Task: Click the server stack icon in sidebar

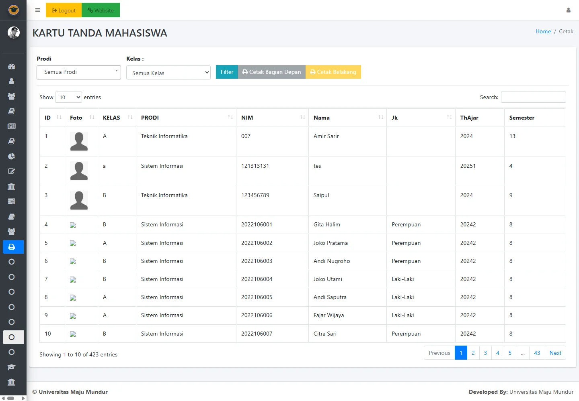Action: 12,201
